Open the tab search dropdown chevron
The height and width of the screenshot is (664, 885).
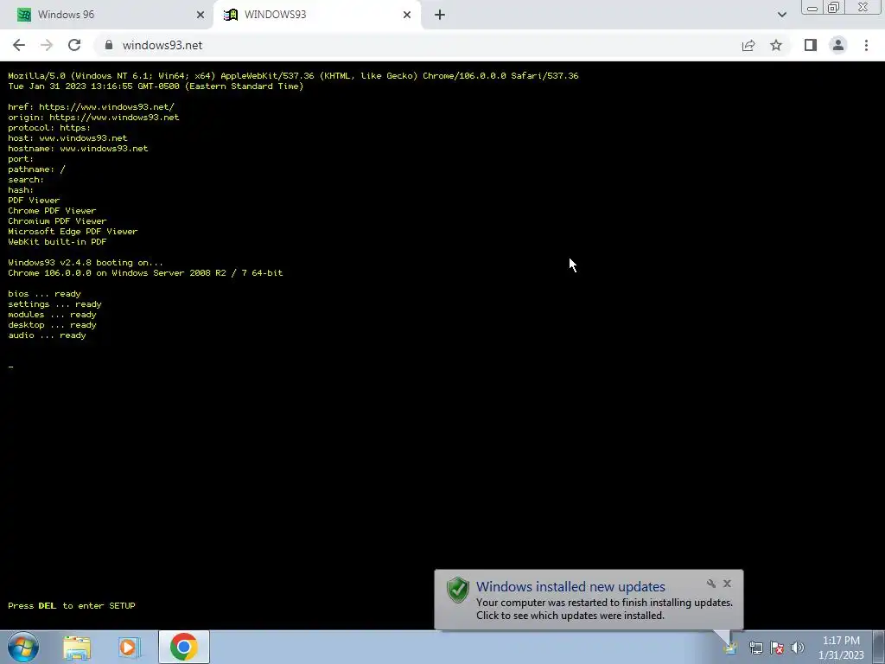tap(781, 15)
